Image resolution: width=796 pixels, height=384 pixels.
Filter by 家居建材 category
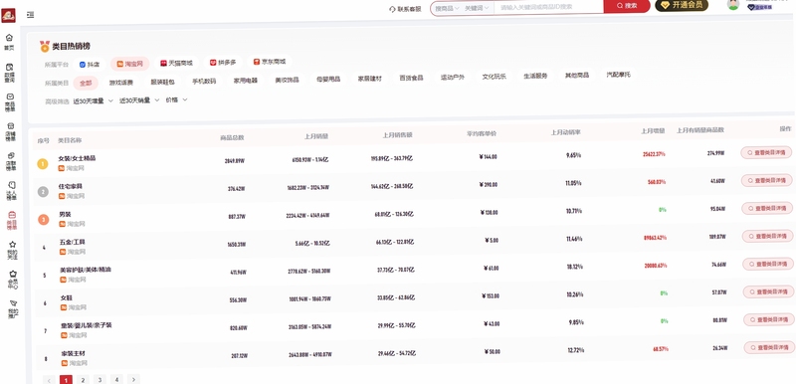coord(369,80)
